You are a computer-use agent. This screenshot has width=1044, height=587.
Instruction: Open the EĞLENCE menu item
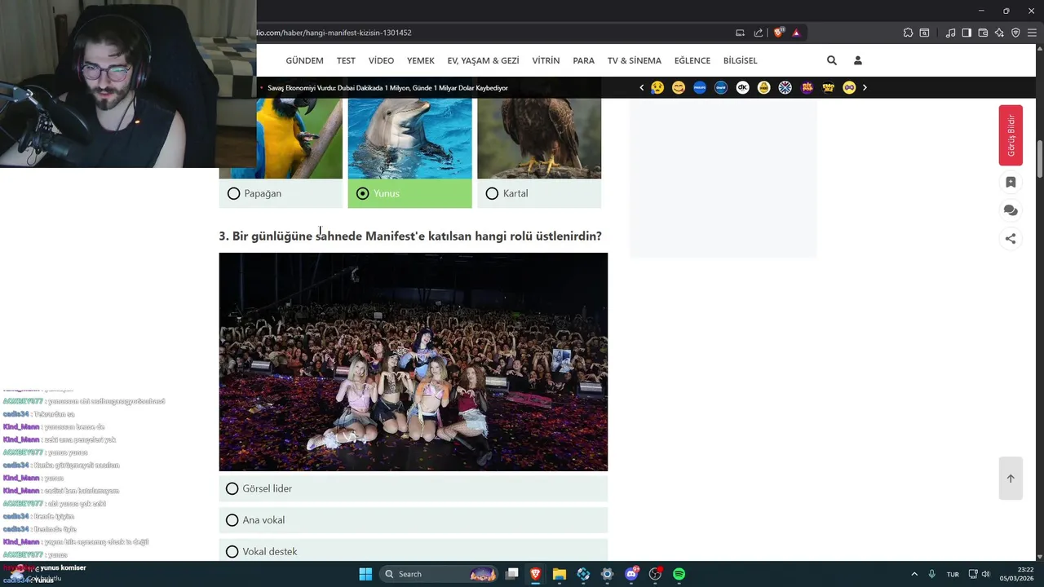point(692,60)
